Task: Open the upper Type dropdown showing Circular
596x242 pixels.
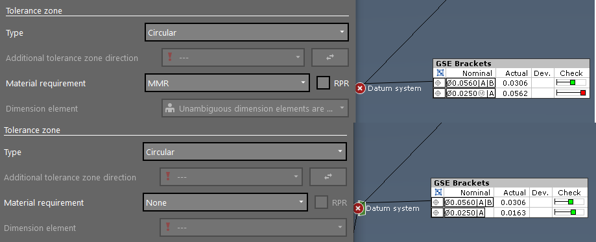Action: point(246,32)
